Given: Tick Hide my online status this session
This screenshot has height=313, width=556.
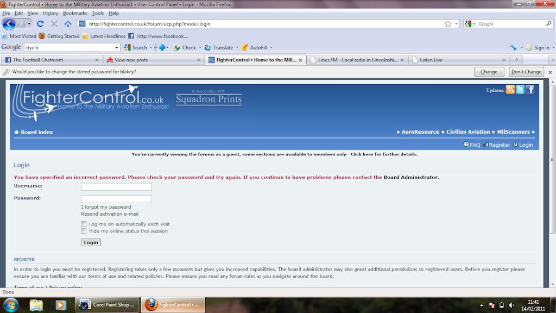Looking at the screenshot, I should click(x=84, y=231).
